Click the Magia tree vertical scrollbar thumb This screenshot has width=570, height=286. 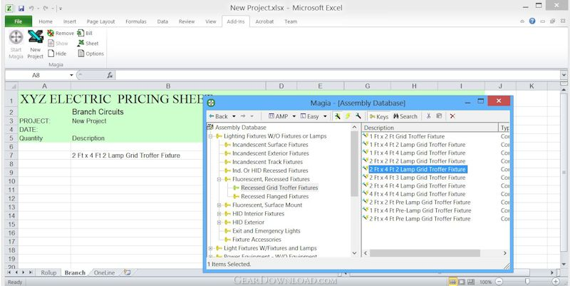pyautogui.click(x=355, y=163)
